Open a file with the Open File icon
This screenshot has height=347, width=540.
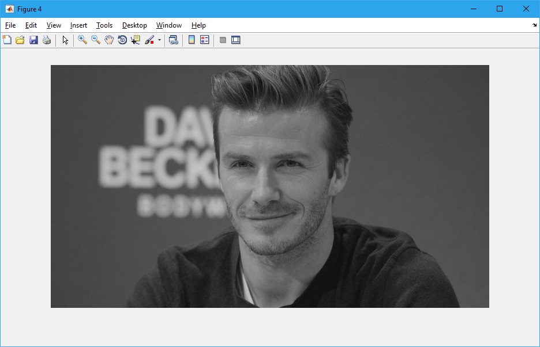pos(20,40)
